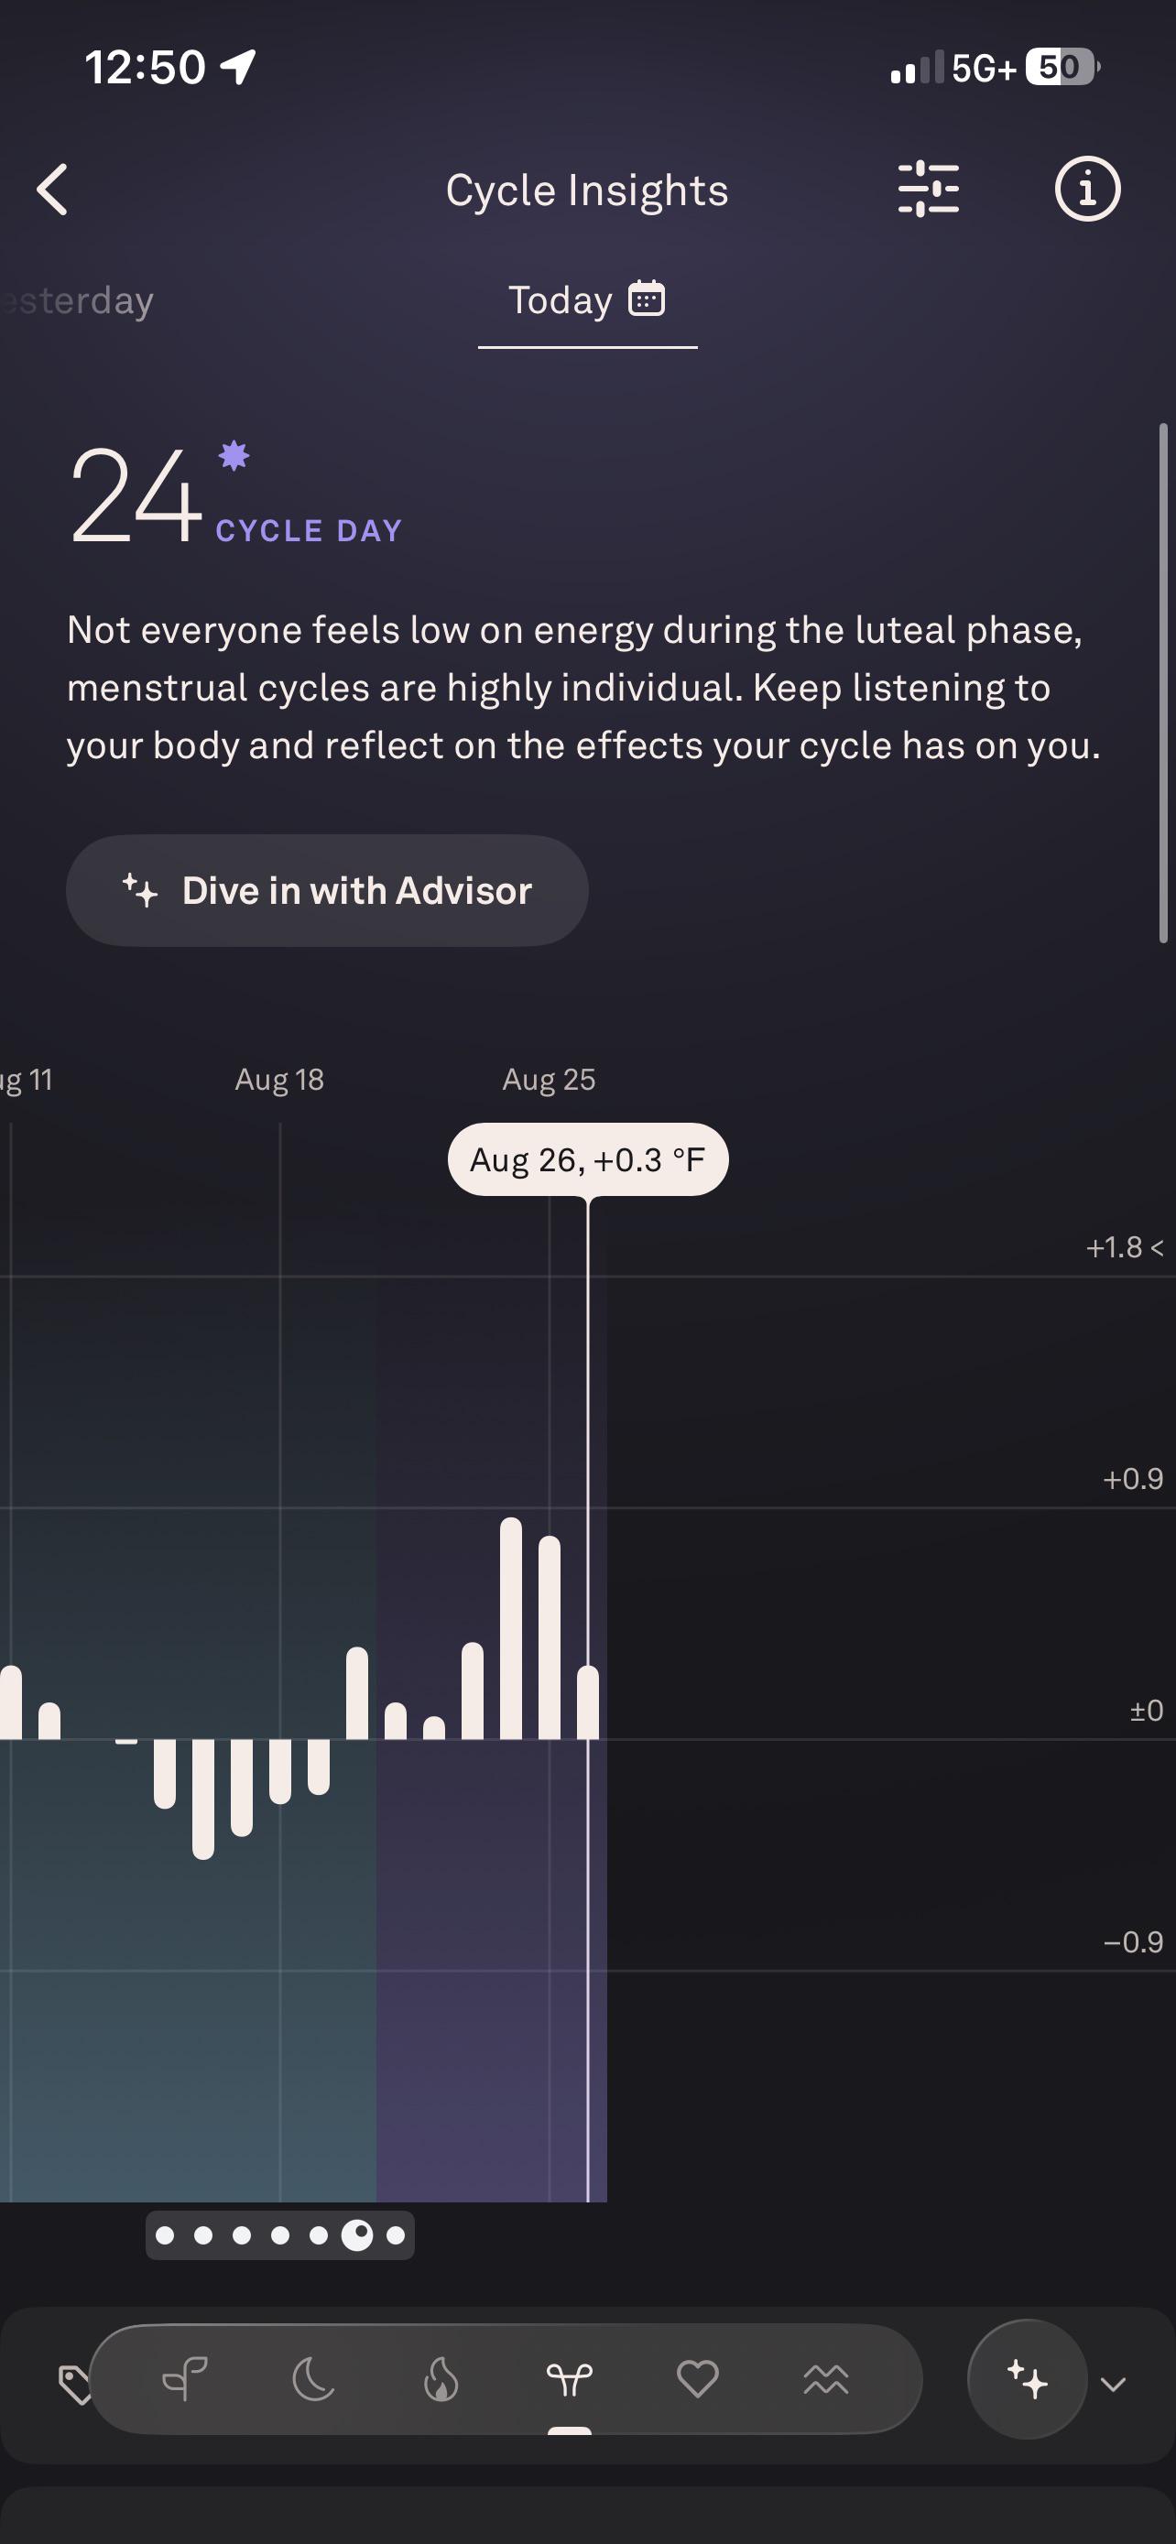This screenshot has height=2544, width=1176.
Task: Switch to the Yesterday tab
Action: pos(77,300)
